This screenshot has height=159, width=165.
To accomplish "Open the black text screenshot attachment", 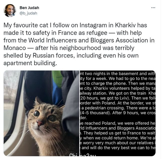I will coord(118,113).
